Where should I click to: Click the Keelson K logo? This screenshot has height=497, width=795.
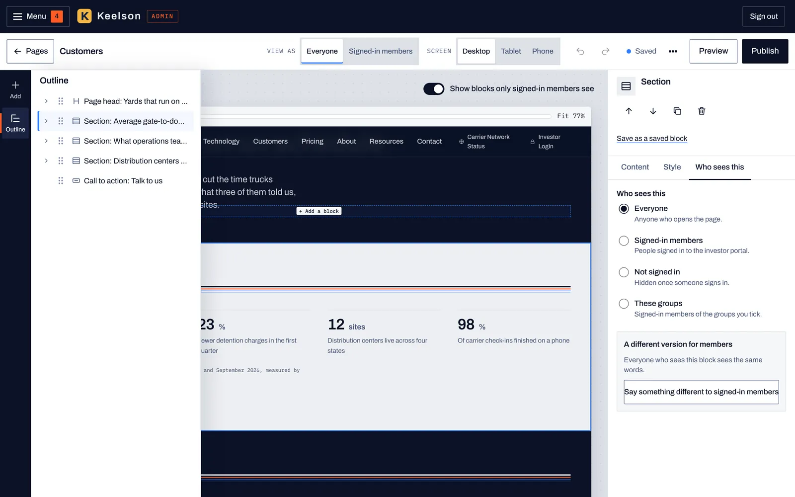pyautogui.click(x=84, y=16)
